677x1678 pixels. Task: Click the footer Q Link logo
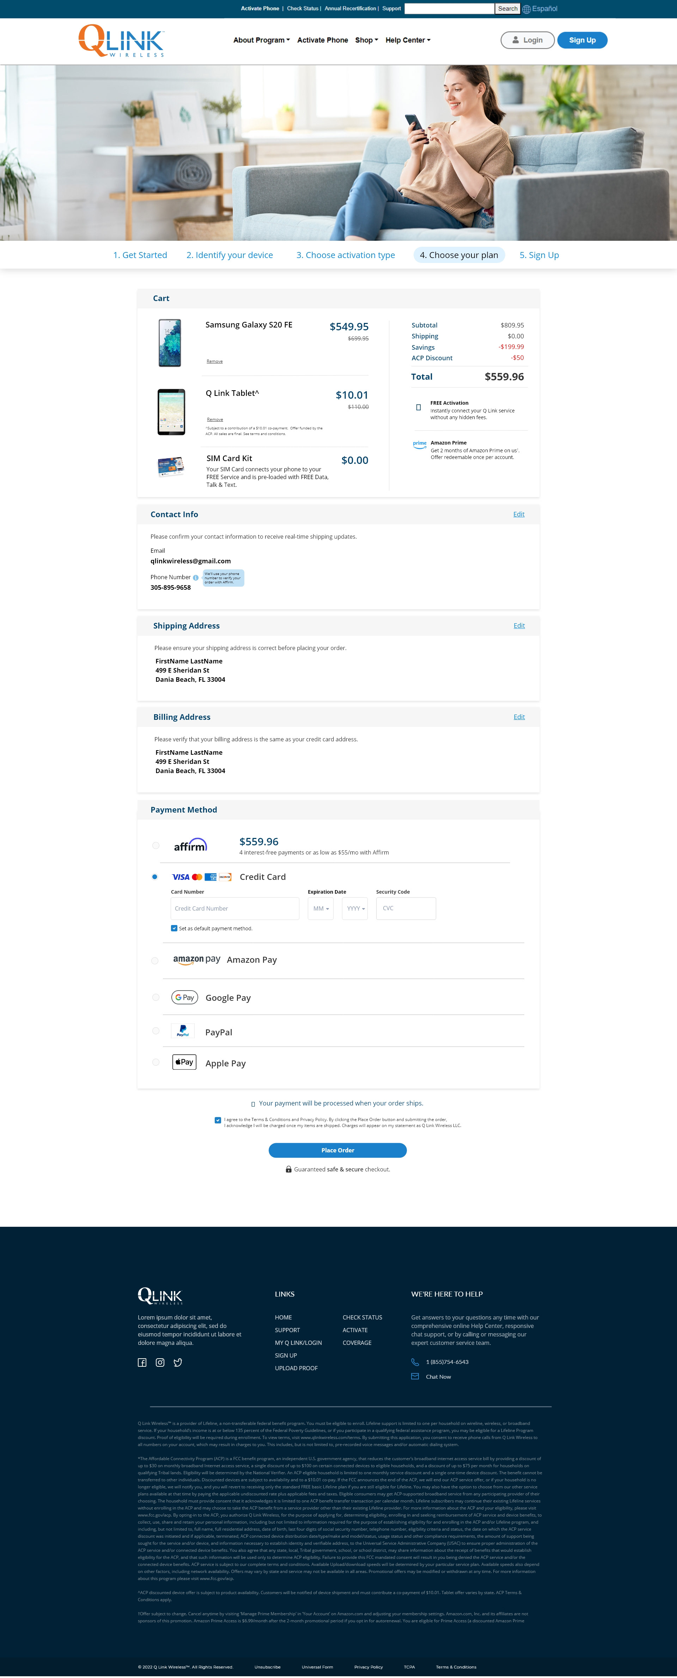160,1296
